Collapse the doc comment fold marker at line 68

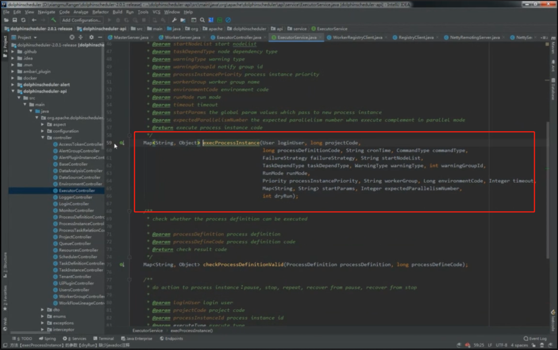coord(130,211)
